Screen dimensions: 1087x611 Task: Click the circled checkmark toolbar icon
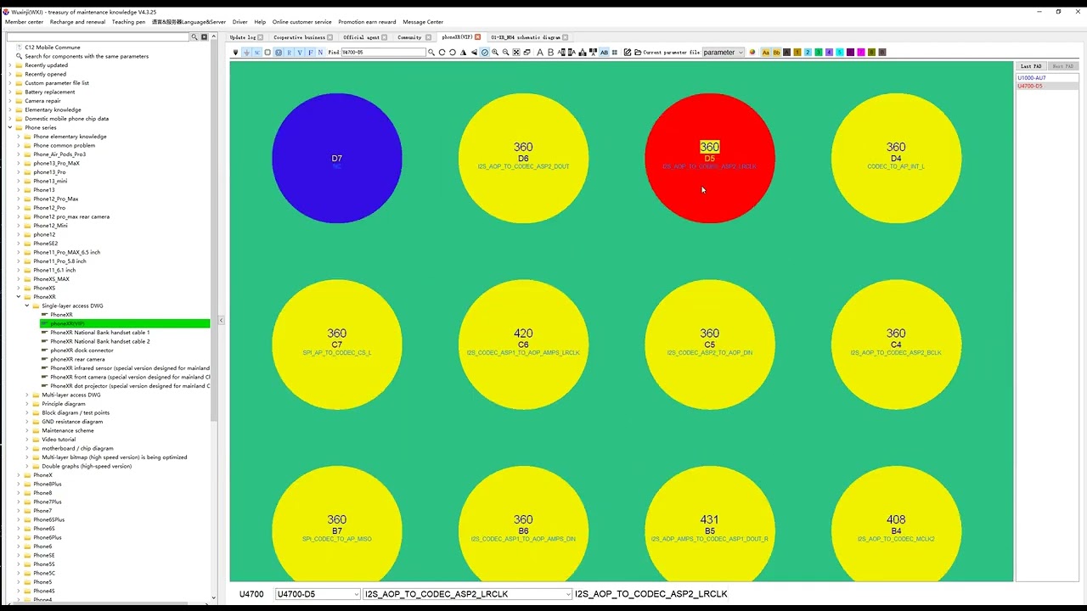click(x=485, y=52)
